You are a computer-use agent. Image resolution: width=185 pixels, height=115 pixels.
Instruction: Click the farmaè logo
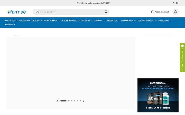pyautogui.click(x=16, y=12)
